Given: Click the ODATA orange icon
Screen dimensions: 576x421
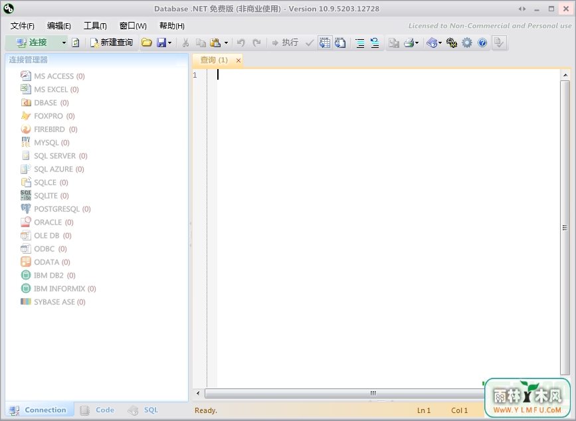Looking at the screenshot, I should click(26, 262).
